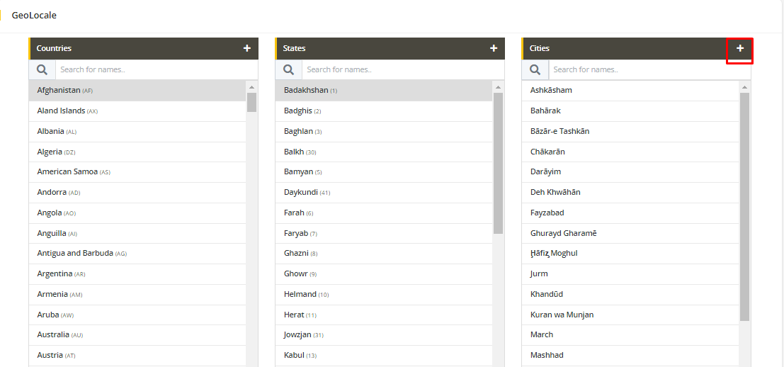Type in the Countries search name field
Image resolution: width=784 pixels, height=367 pixels.
tap(156, 69)
